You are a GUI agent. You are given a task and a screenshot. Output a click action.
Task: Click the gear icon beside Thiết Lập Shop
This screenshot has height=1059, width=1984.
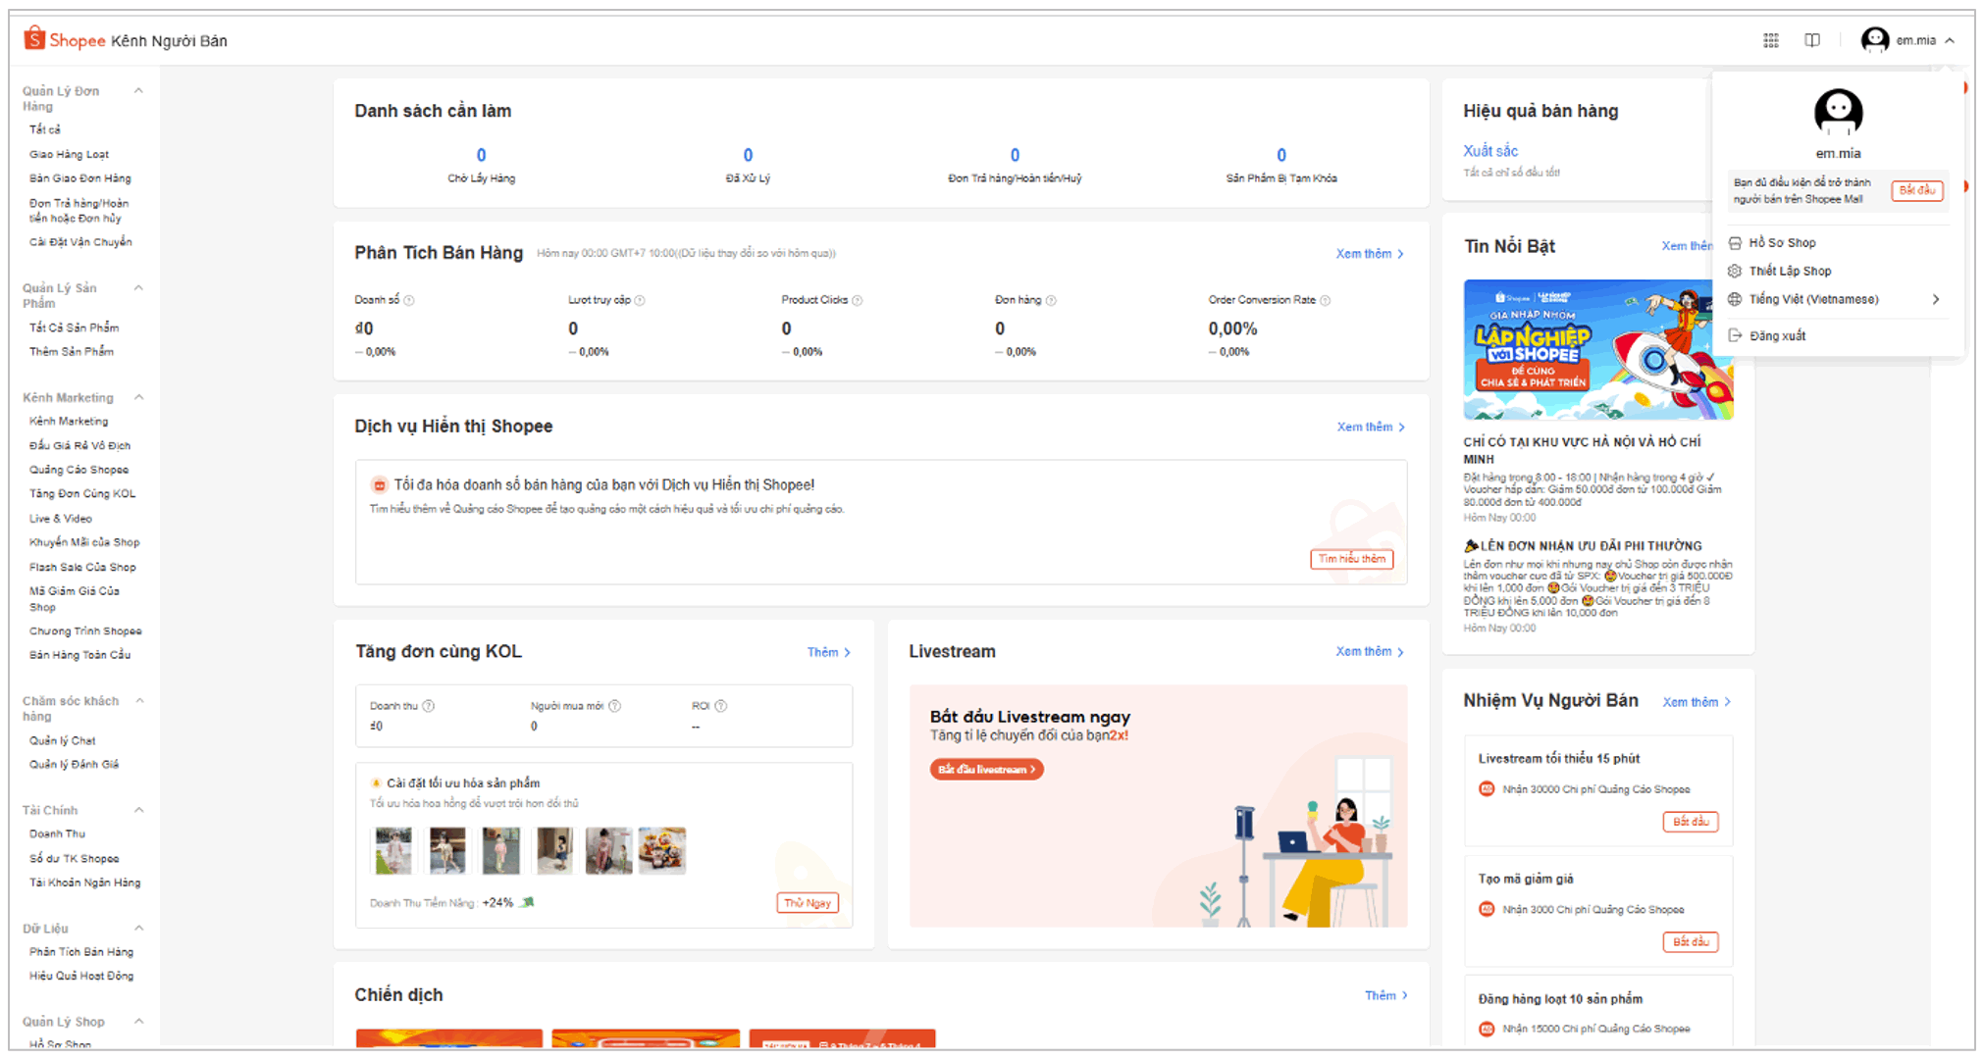(x=1737, y=271)
